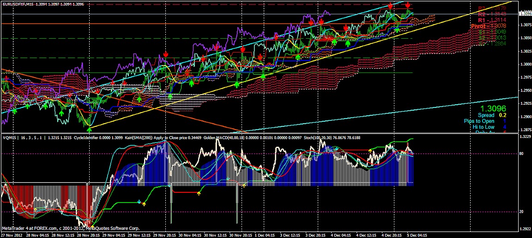Click the yellow up arrow on the red step line
532x238 pixels.
click(199, 192)
